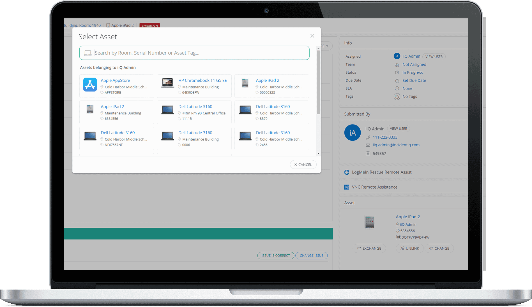The image size is (532, 307).
Task: Choose Dell Latitude 3160 tagged NF67567NF
Action: point(117,139)
